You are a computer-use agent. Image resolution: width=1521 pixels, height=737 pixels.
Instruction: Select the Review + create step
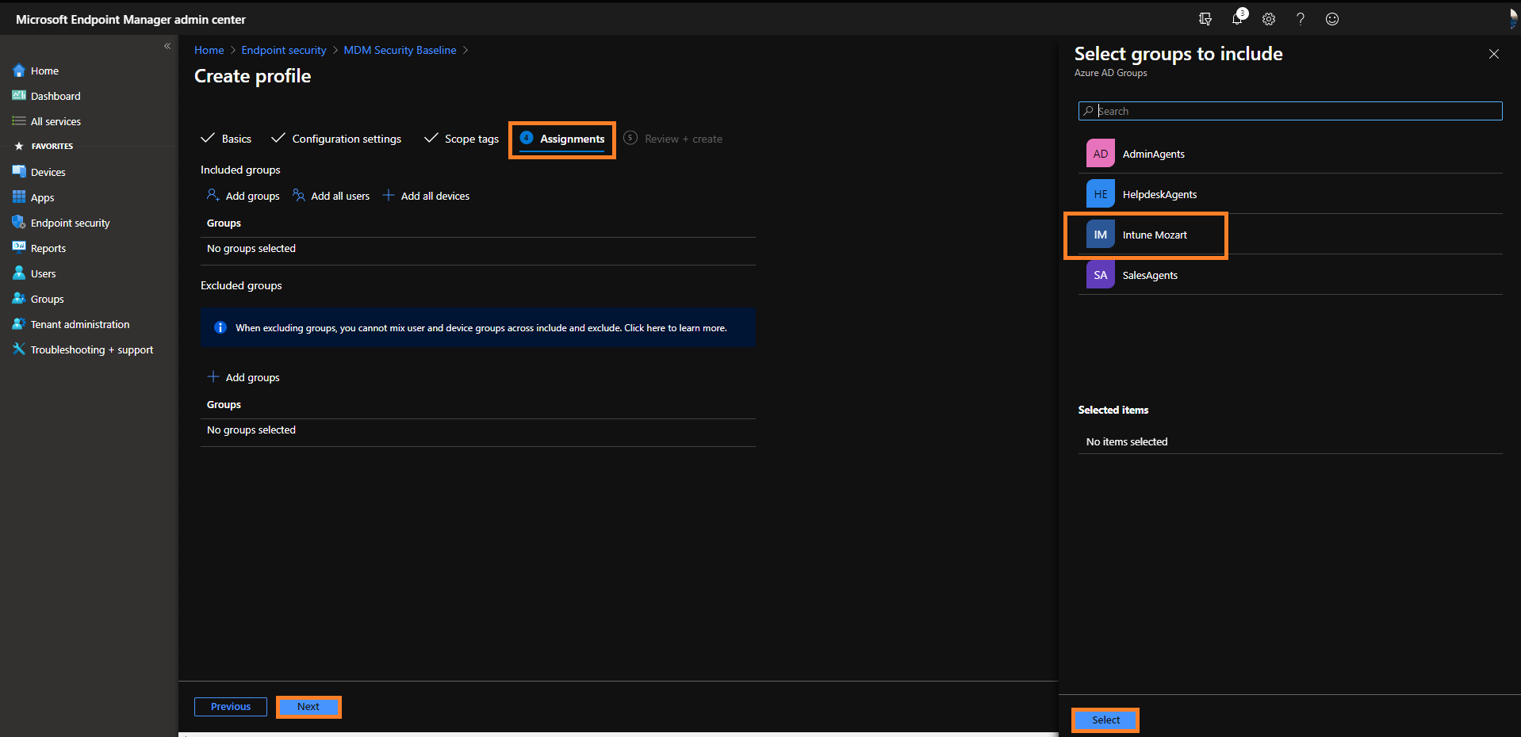click(673, 139)
